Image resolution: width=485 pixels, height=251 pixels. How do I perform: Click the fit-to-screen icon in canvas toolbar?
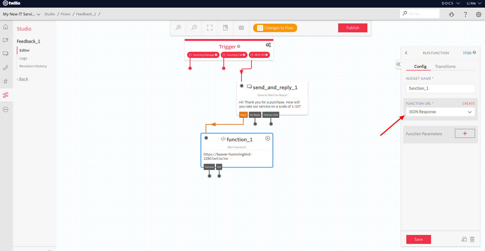(x=209, y=27)
